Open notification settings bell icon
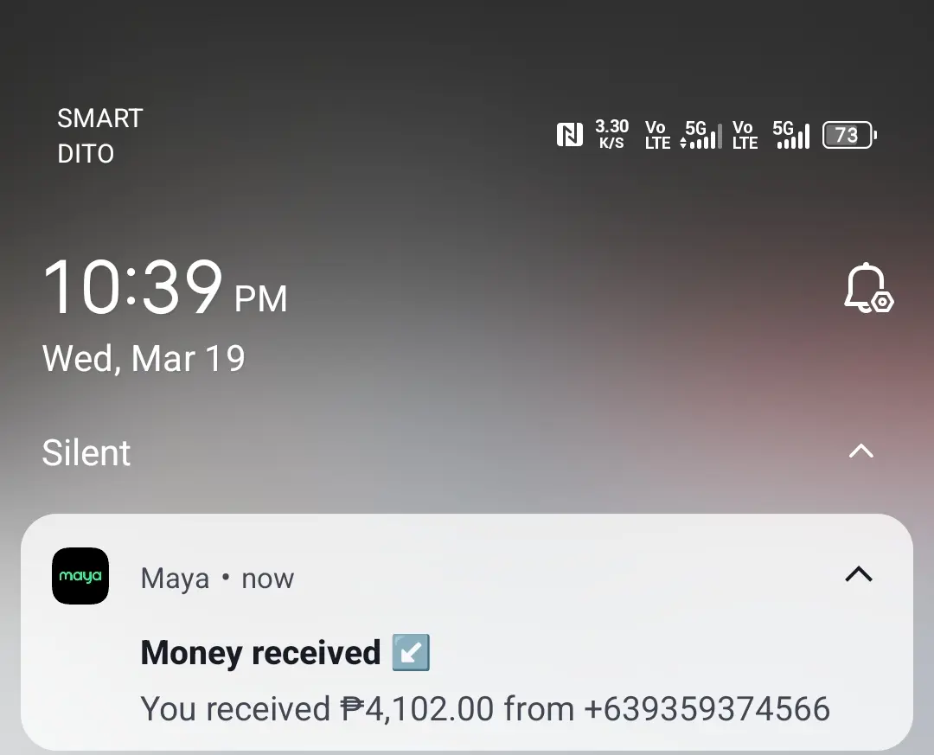934x755 pixels. click(x=869, y=288)
